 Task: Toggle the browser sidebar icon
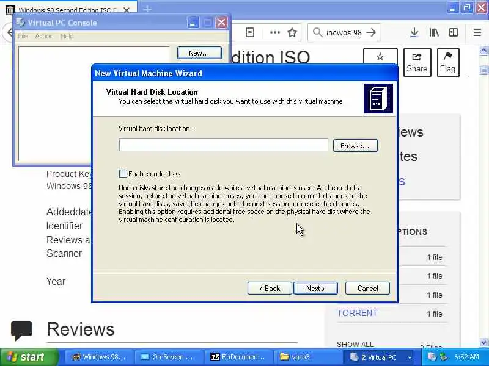[453, 32]
